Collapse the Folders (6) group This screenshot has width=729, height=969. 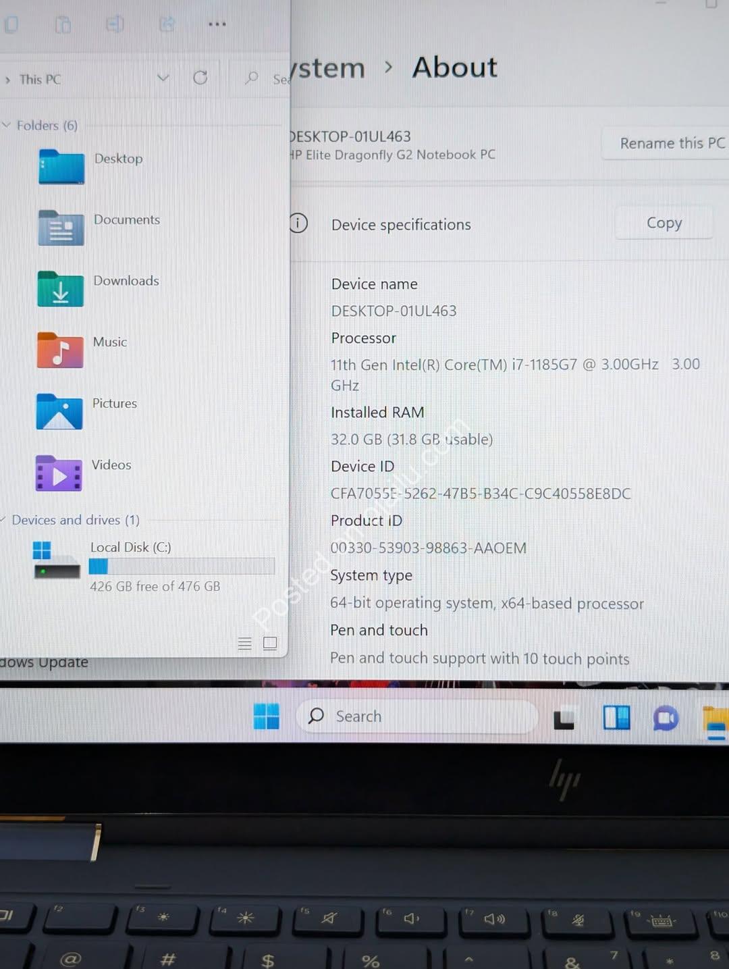[6, 125]
